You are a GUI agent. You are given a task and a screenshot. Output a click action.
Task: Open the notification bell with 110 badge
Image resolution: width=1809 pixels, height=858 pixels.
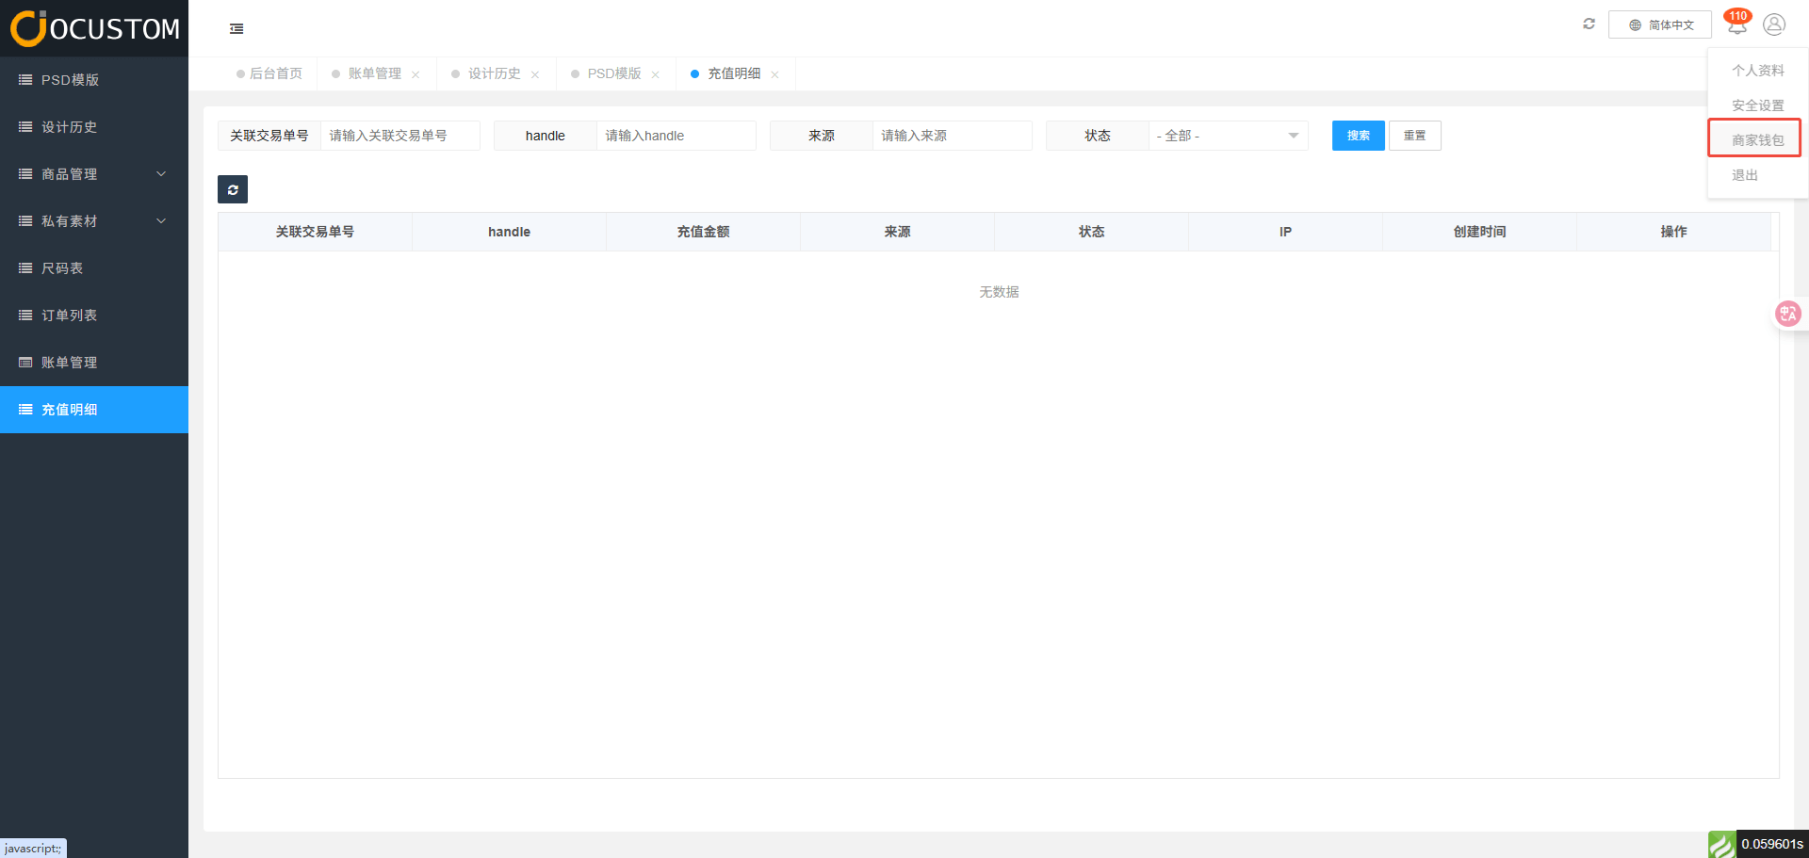coord(1736,25)
